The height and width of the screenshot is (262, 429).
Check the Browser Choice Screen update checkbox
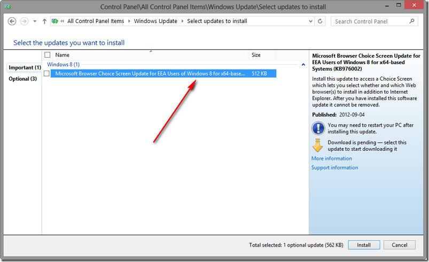tap(47, 74)
